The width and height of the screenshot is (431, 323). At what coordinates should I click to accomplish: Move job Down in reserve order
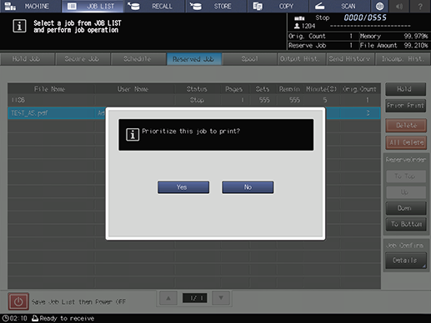[406, 208]
